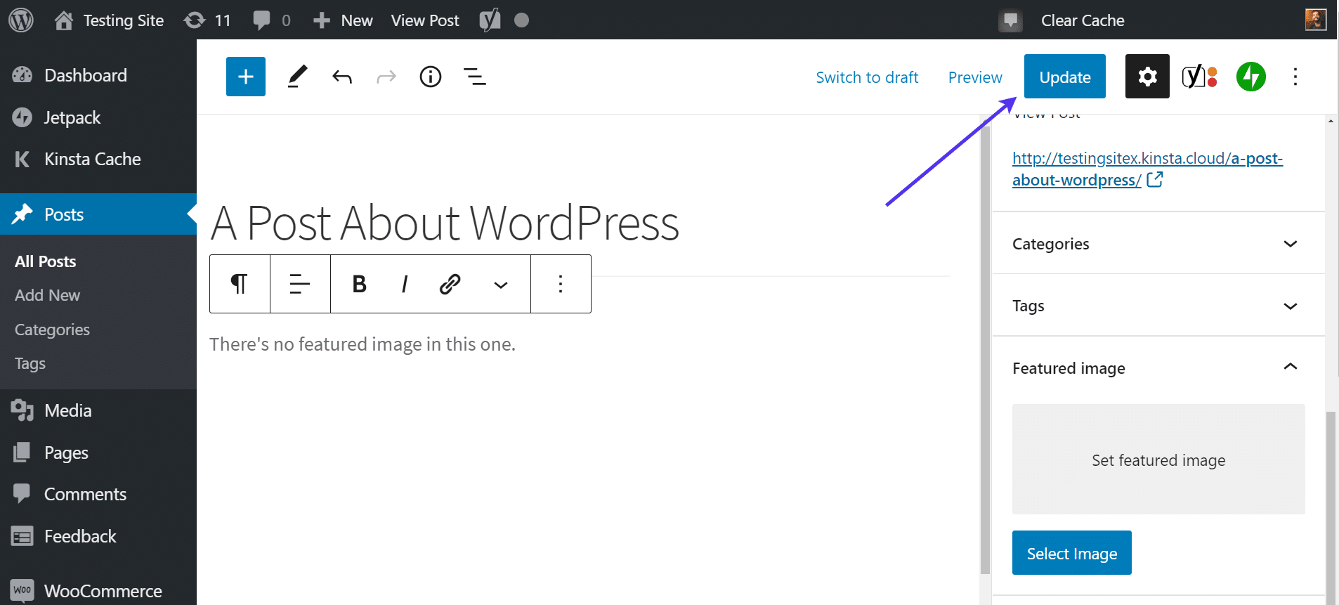
Task: Click the Set featured image placeholder area
Action: [x=1158, y=460]
